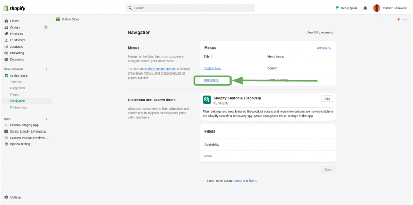Click the Products tag icon

coord(6,34)
